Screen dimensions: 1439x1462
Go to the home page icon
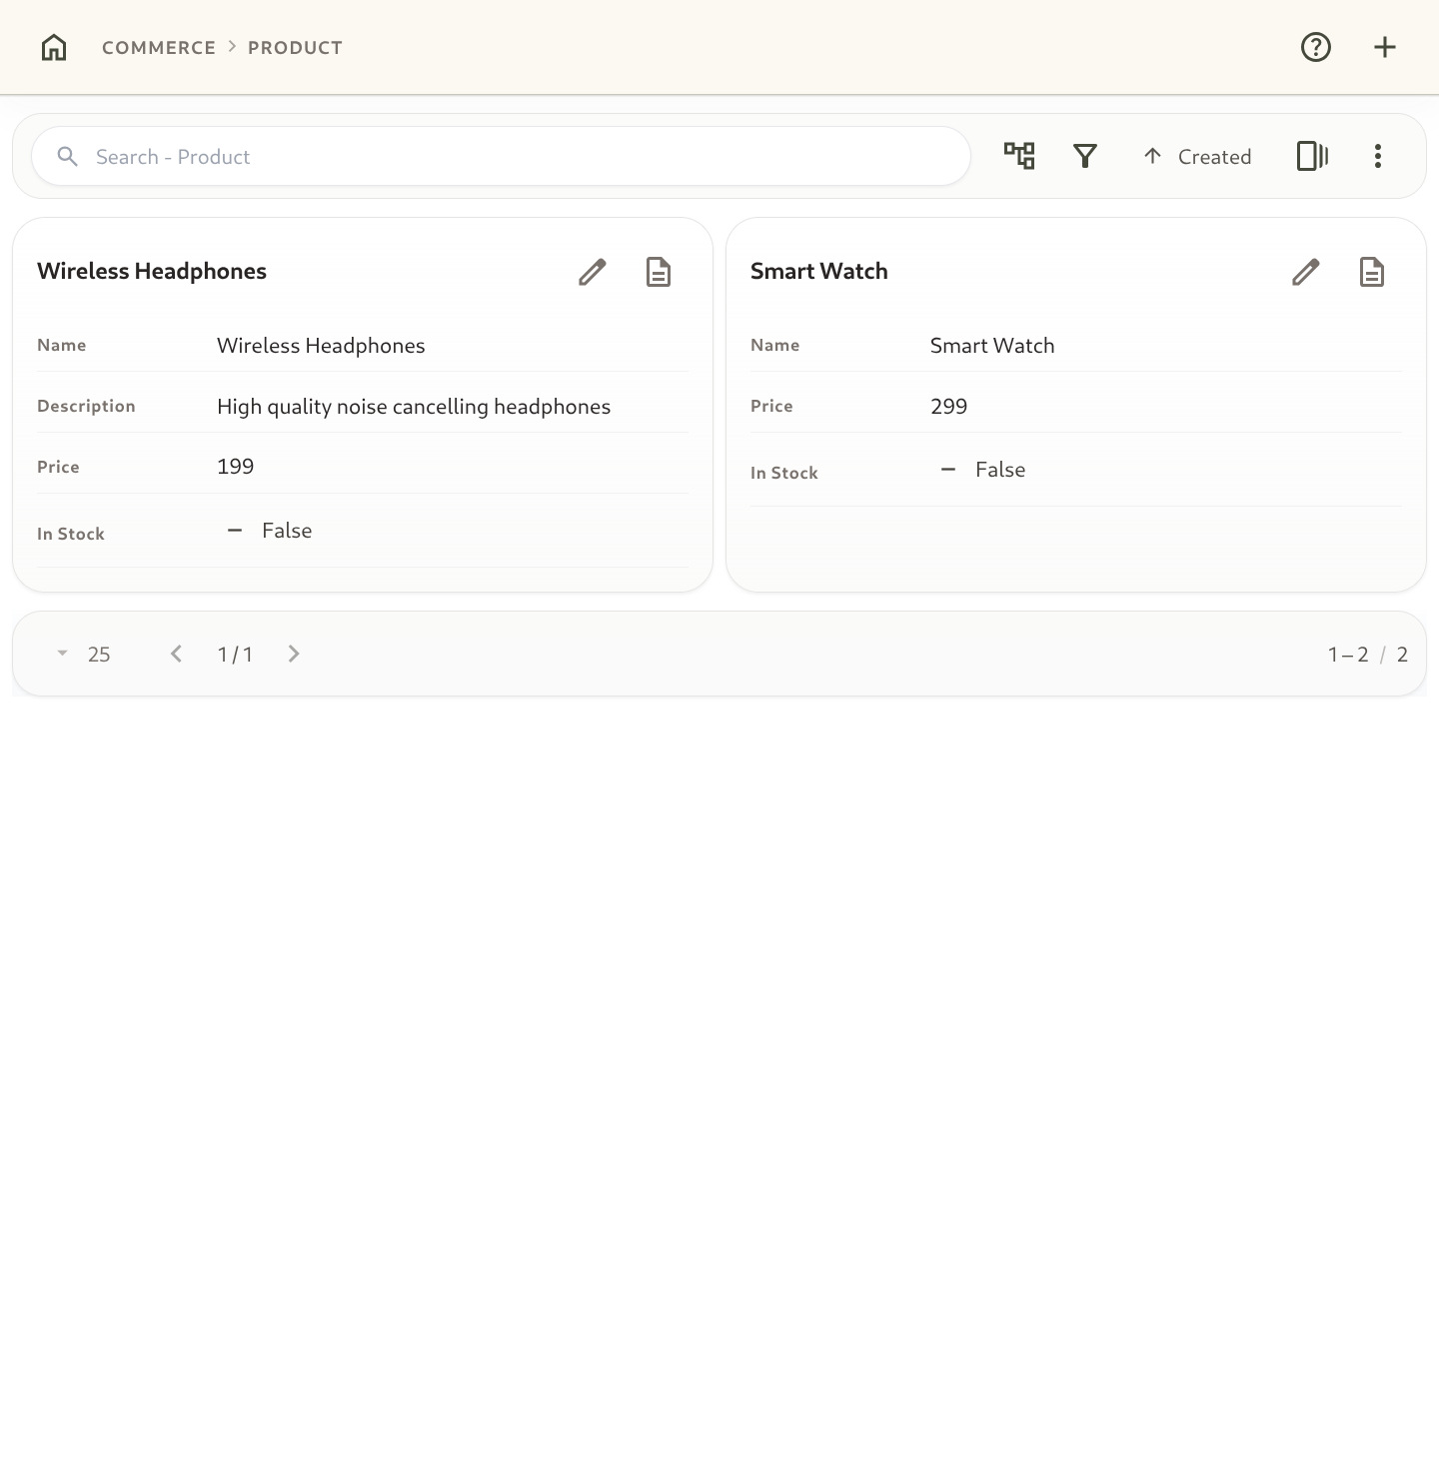54,47
